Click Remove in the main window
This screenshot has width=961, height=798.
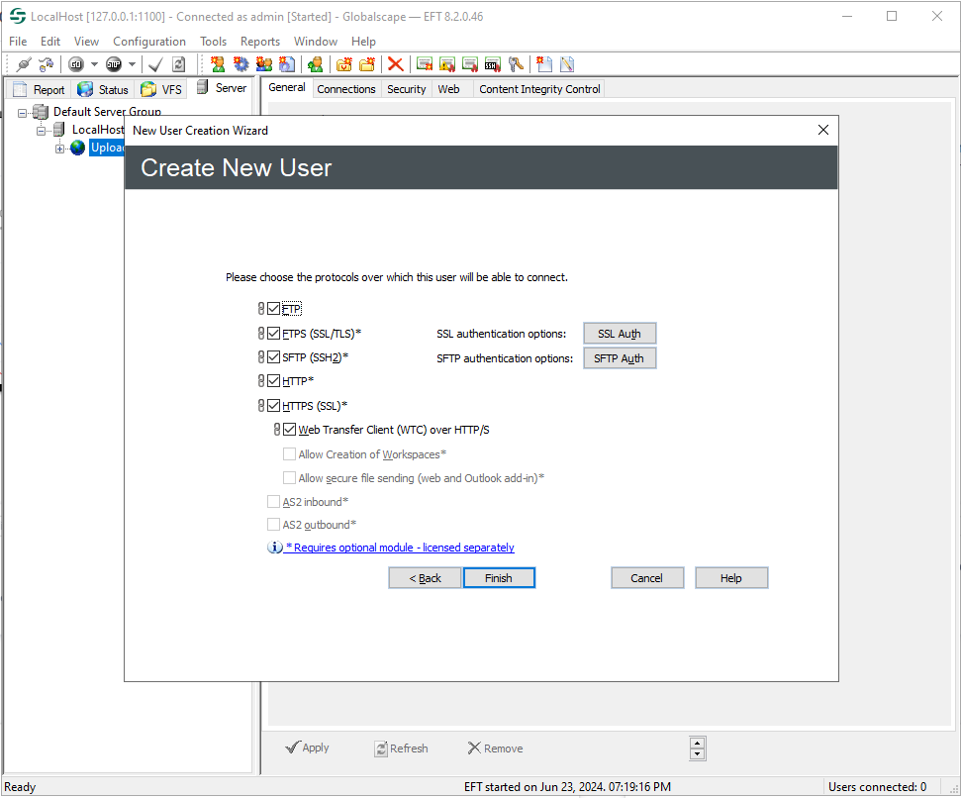click(495, 748)
